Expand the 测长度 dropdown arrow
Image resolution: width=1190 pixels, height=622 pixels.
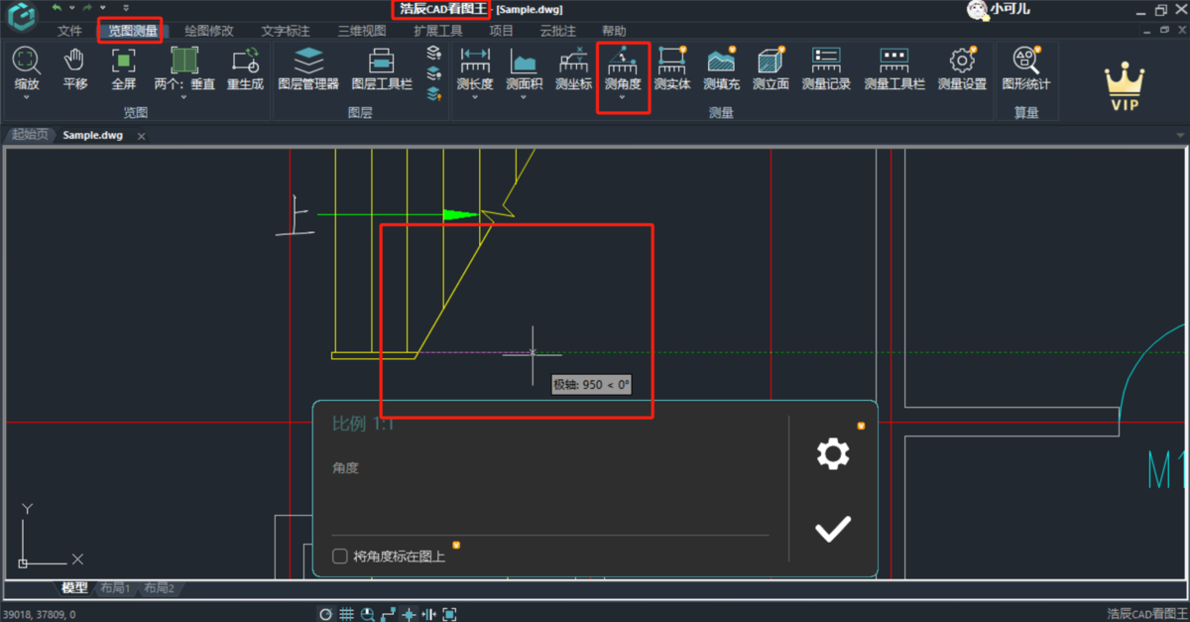click(x=475, y=97)
